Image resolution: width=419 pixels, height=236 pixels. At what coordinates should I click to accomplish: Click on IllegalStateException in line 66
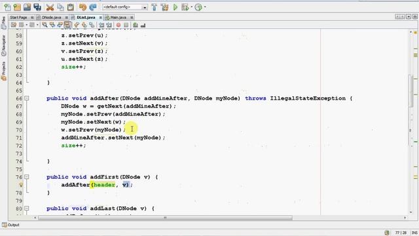click(x=308, y=98)
